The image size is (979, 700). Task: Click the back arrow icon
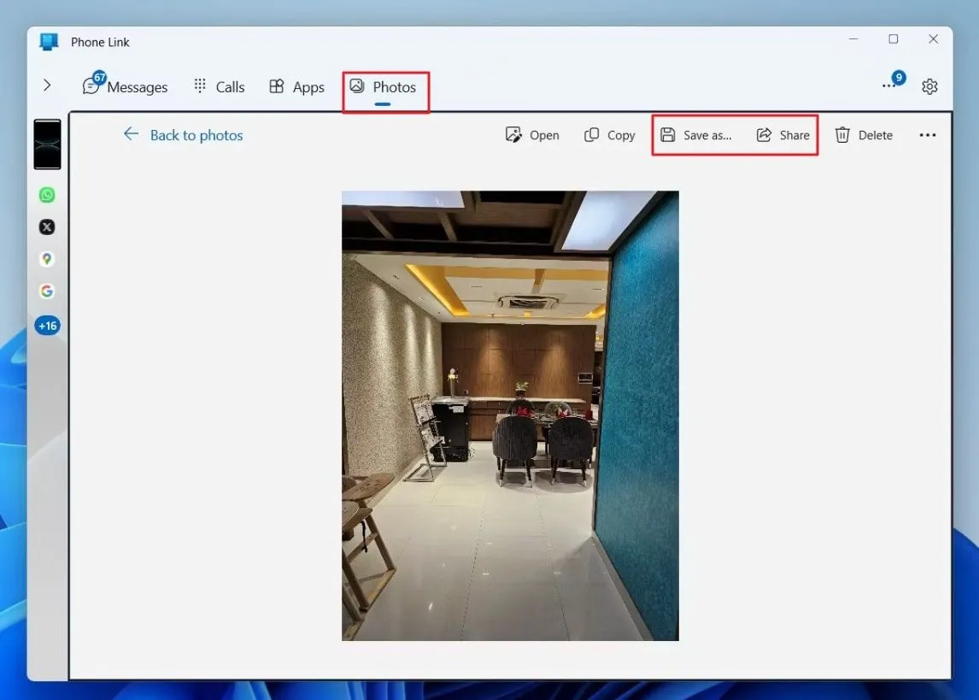[131, 133]
